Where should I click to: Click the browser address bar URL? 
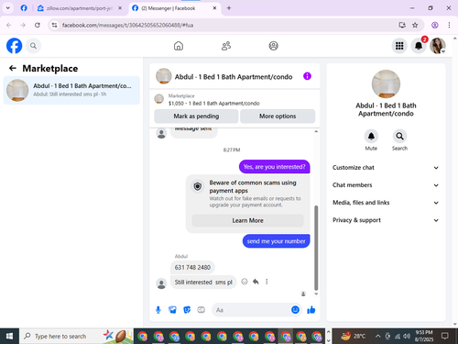coord(127,25)
